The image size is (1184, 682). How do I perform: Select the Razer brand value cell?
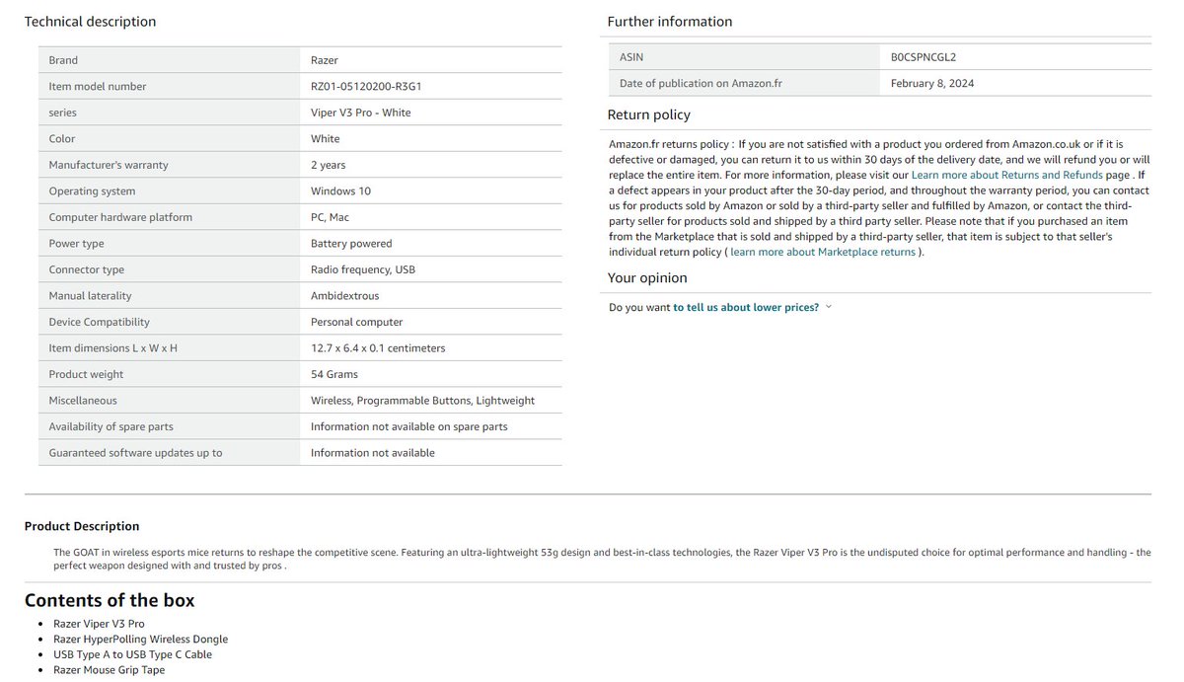pos(325,60)
